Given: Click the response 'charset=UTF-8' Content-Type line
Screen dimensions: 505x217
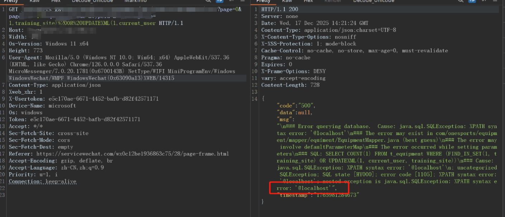Looking at the screenshot, I should tap(328, 30).
